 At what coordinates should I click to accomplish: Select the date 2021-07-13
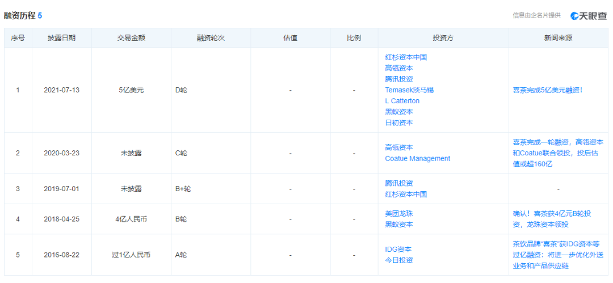pos(62,90)
